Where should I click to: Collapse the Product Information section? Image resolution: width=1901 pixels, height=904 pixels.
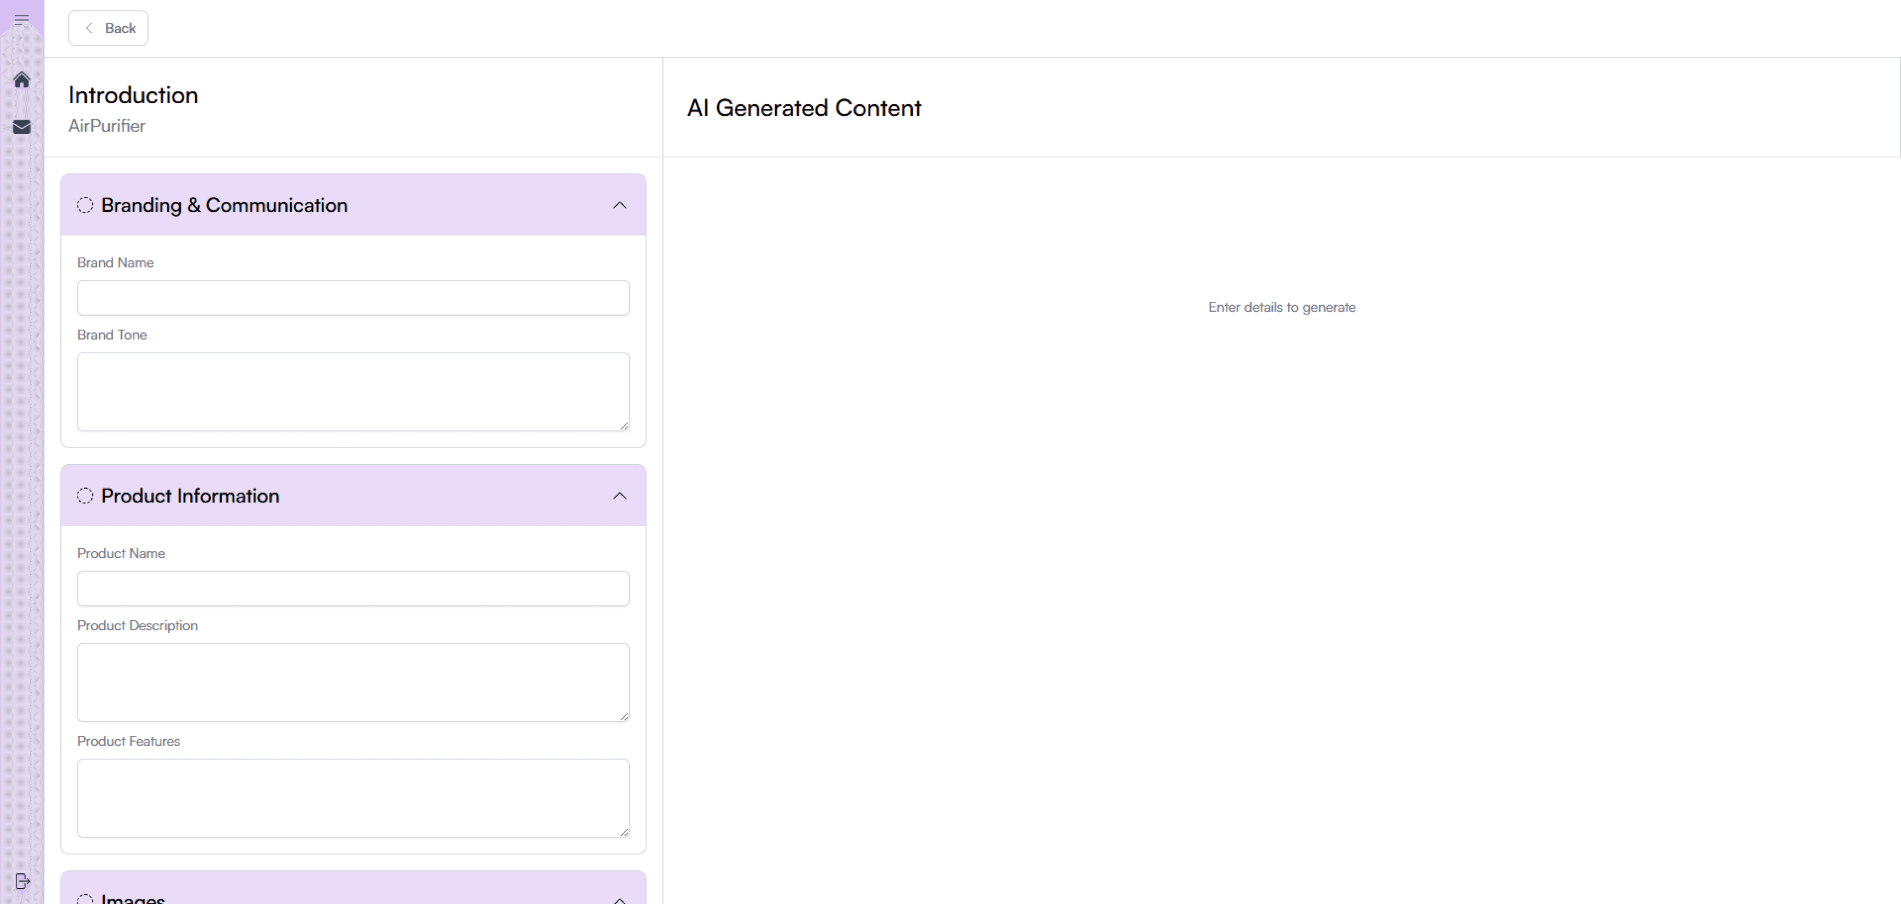click(x=620, y=496)
